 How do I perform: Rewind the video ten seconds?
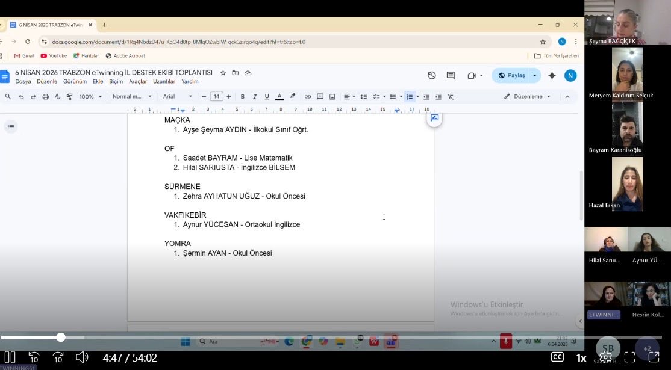(x=34, y=357)
